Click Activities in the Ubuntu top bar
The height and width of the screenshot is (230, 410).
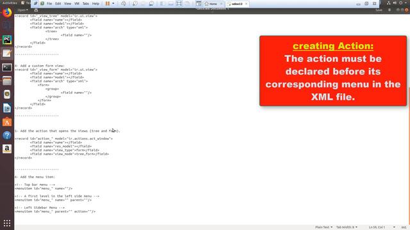point(10,3)
